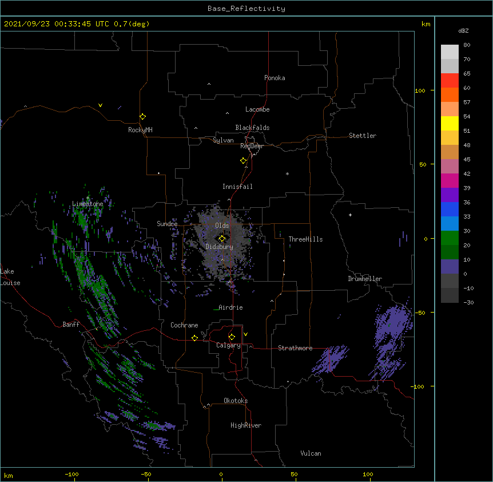
Task: Pick the bright yellow swatch in dBZ legend
Action: pos(450,123)
